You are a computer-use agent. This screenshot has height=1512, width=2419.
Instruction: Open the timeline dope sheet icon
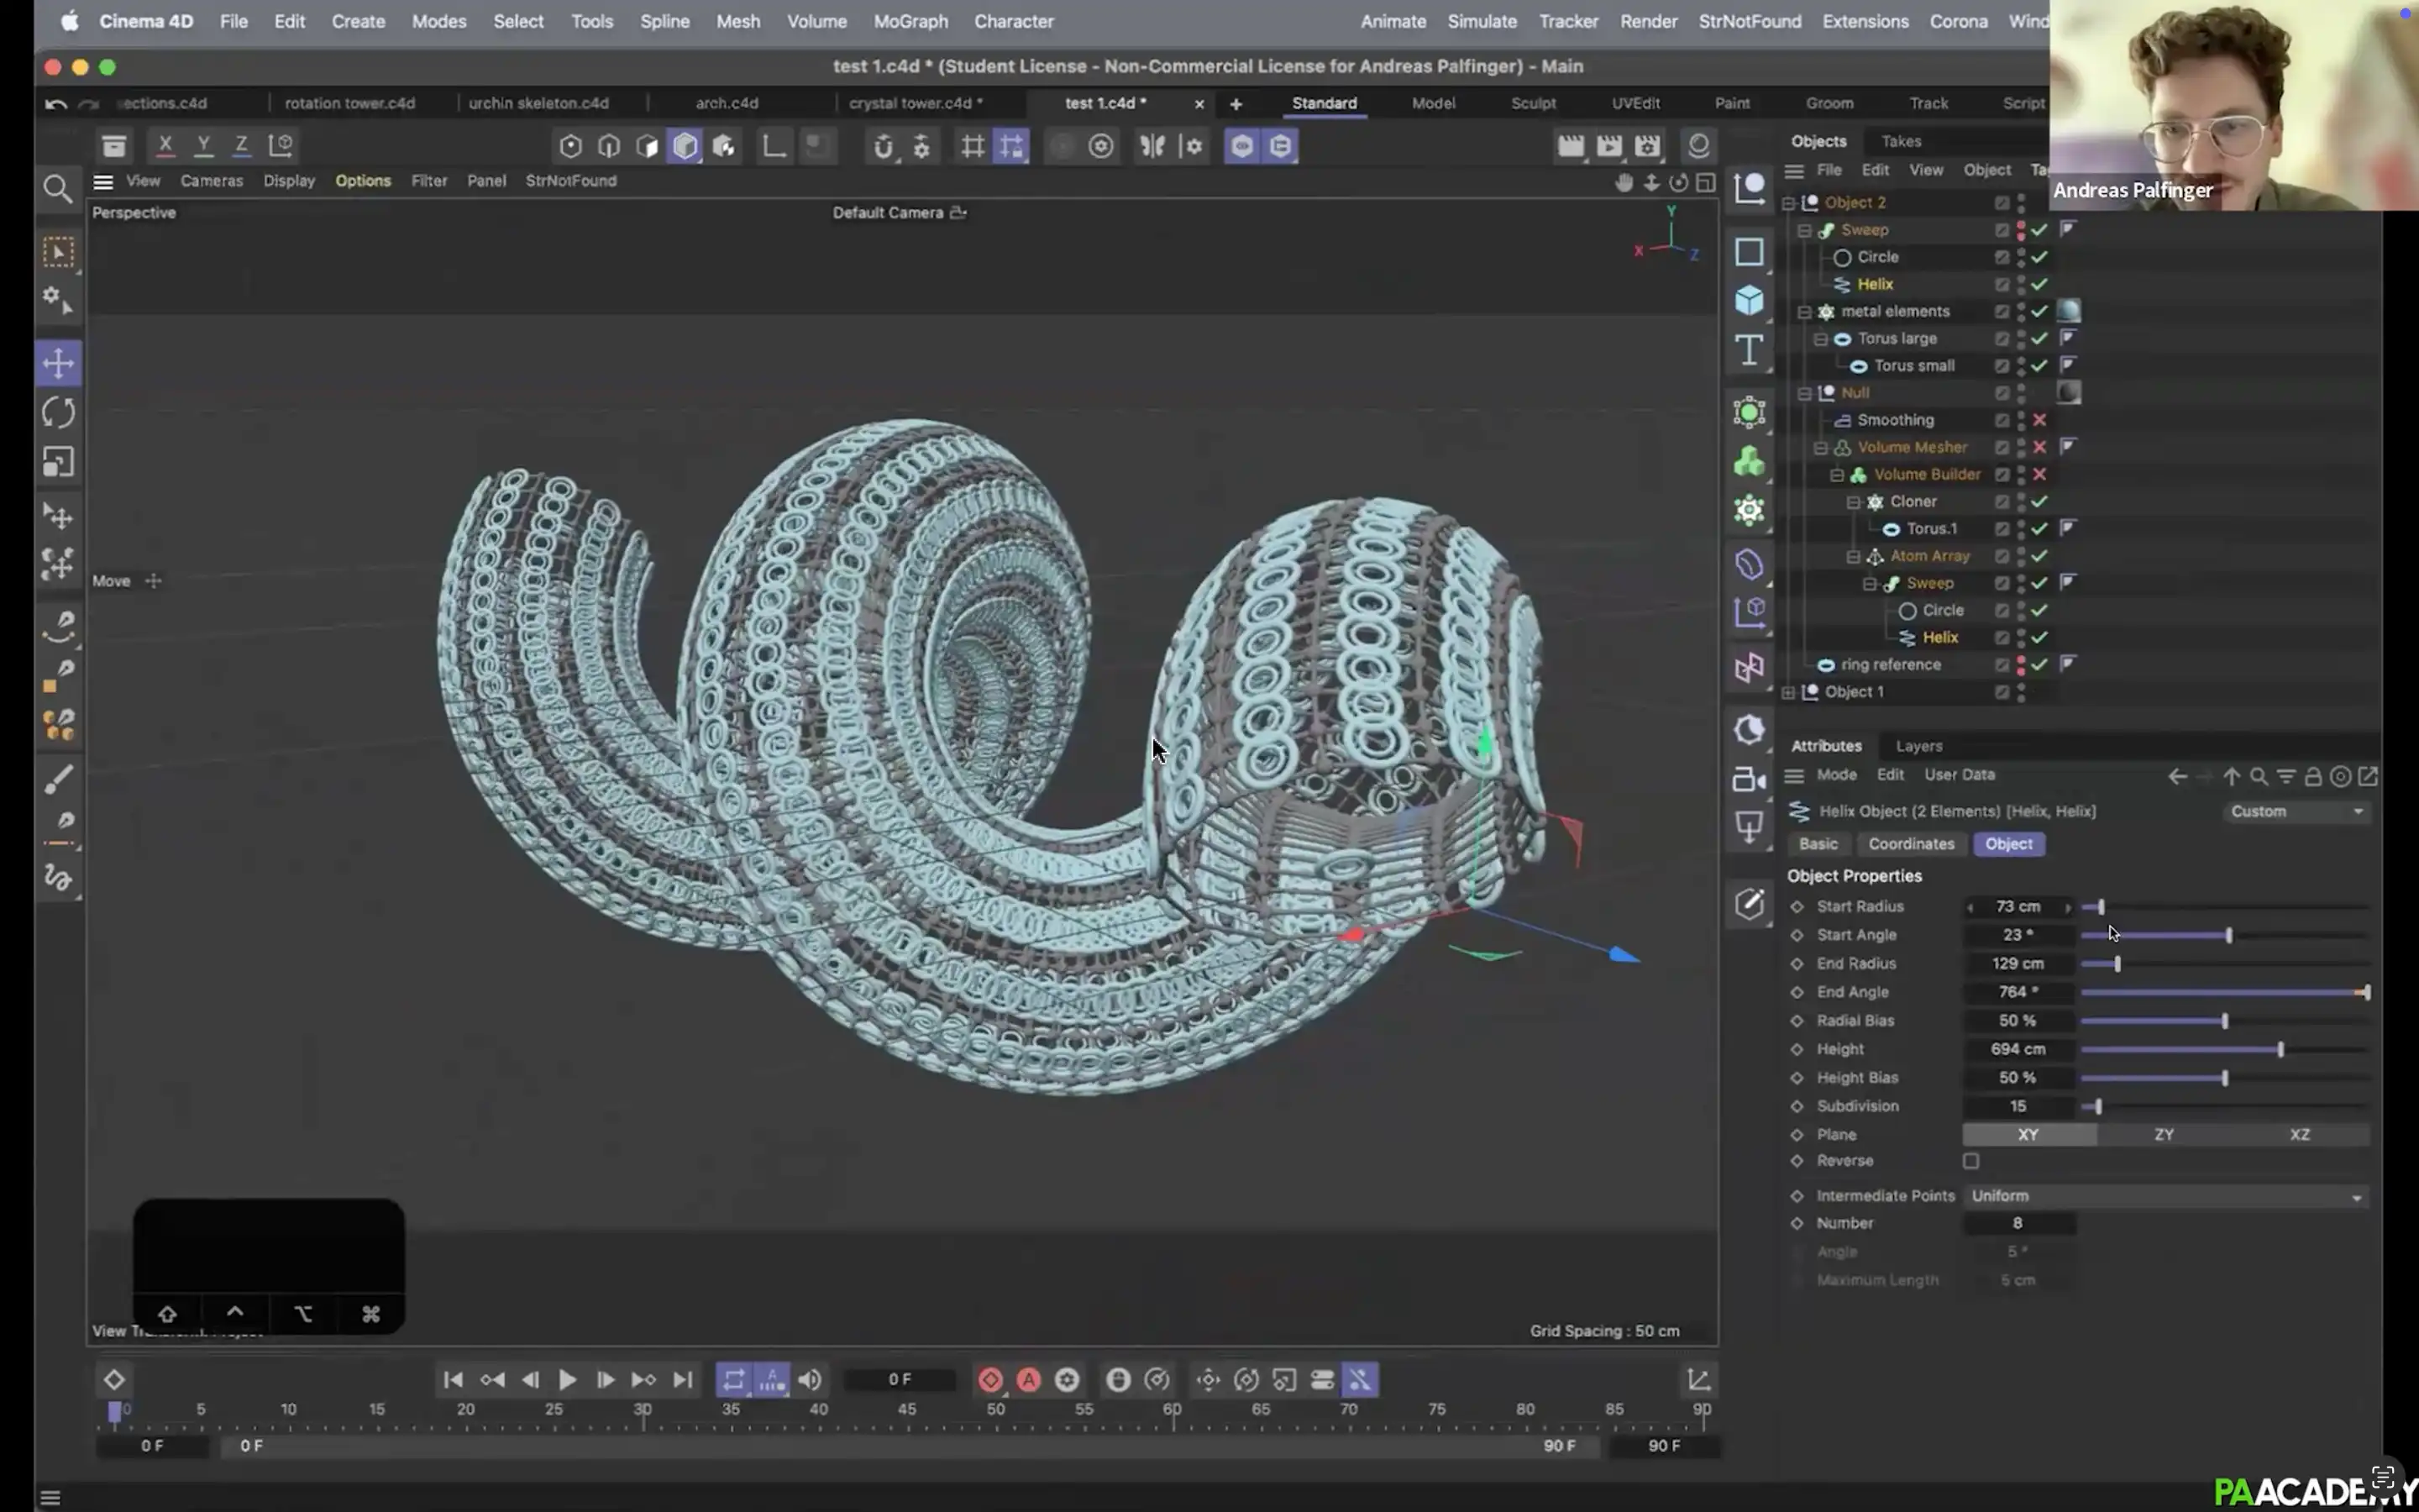point(1698,1380)
